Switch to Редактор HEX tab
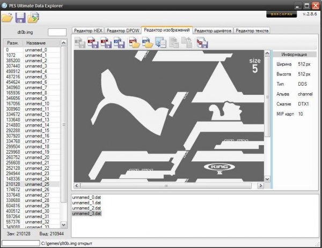 (88, 31)
